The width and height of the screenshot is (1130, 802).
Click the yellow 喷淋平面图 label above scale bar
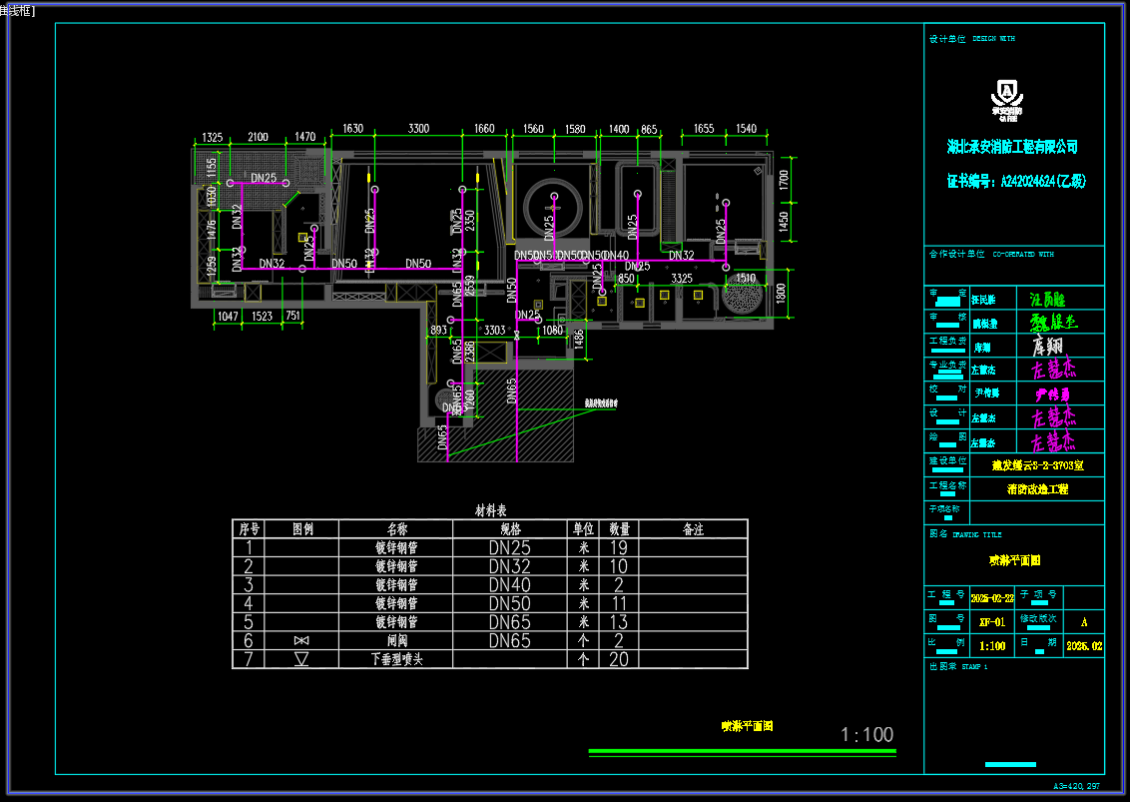point(748,727)
